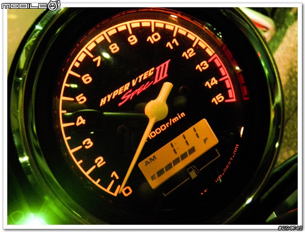Click the x1000r/min unit label
Screen dimensions: 305x232
[166, 126]
